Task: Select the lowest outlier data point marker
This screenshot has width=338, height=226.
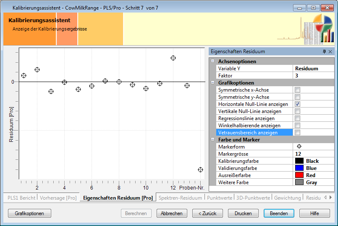Action: (x=200, y=169)
